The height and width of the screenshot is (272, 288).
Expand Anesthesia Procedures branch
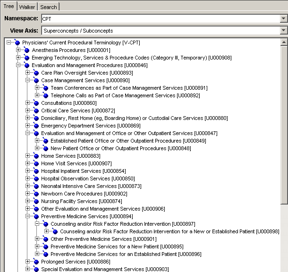click(x=18, y=50)
